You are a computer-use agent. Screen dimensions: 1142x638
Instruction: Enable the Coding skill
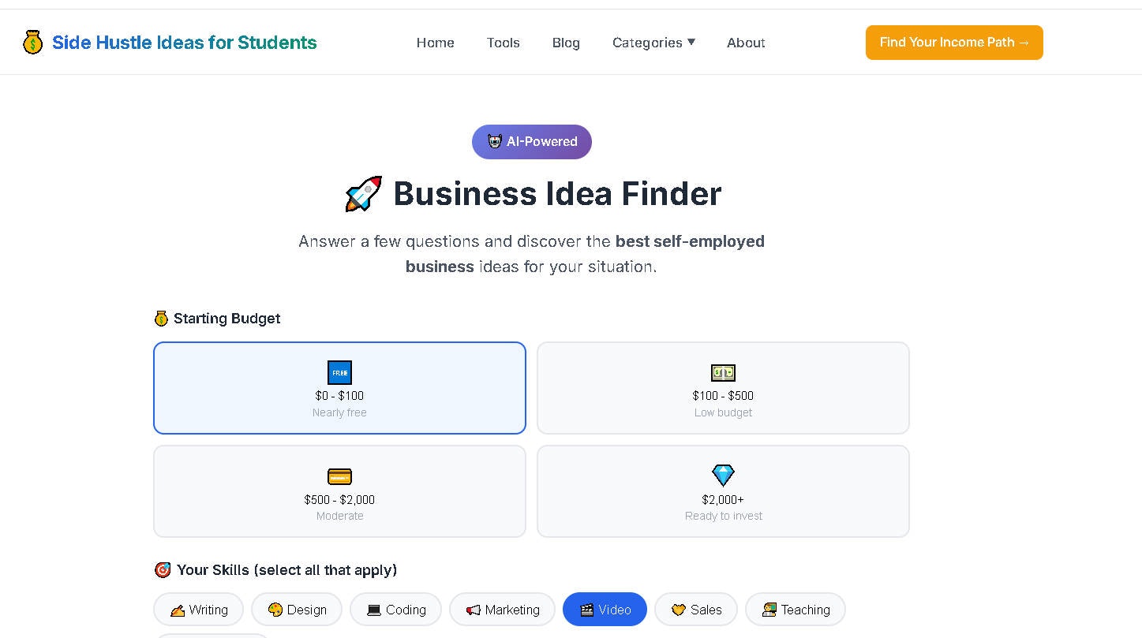[395, 609]
